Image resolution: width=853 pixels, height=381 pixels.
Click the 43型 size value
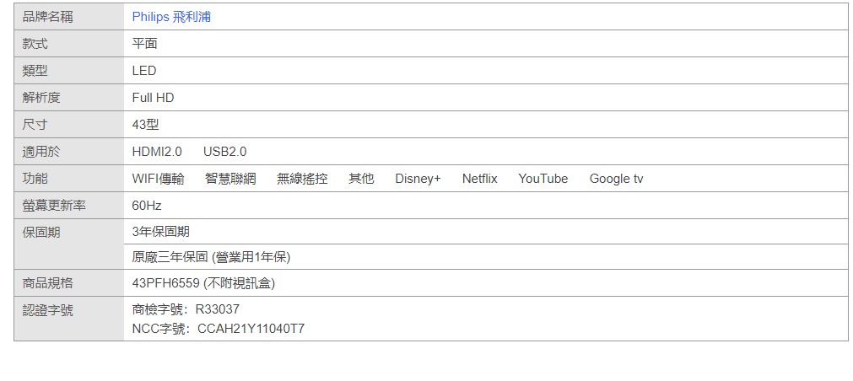[145, 125]
